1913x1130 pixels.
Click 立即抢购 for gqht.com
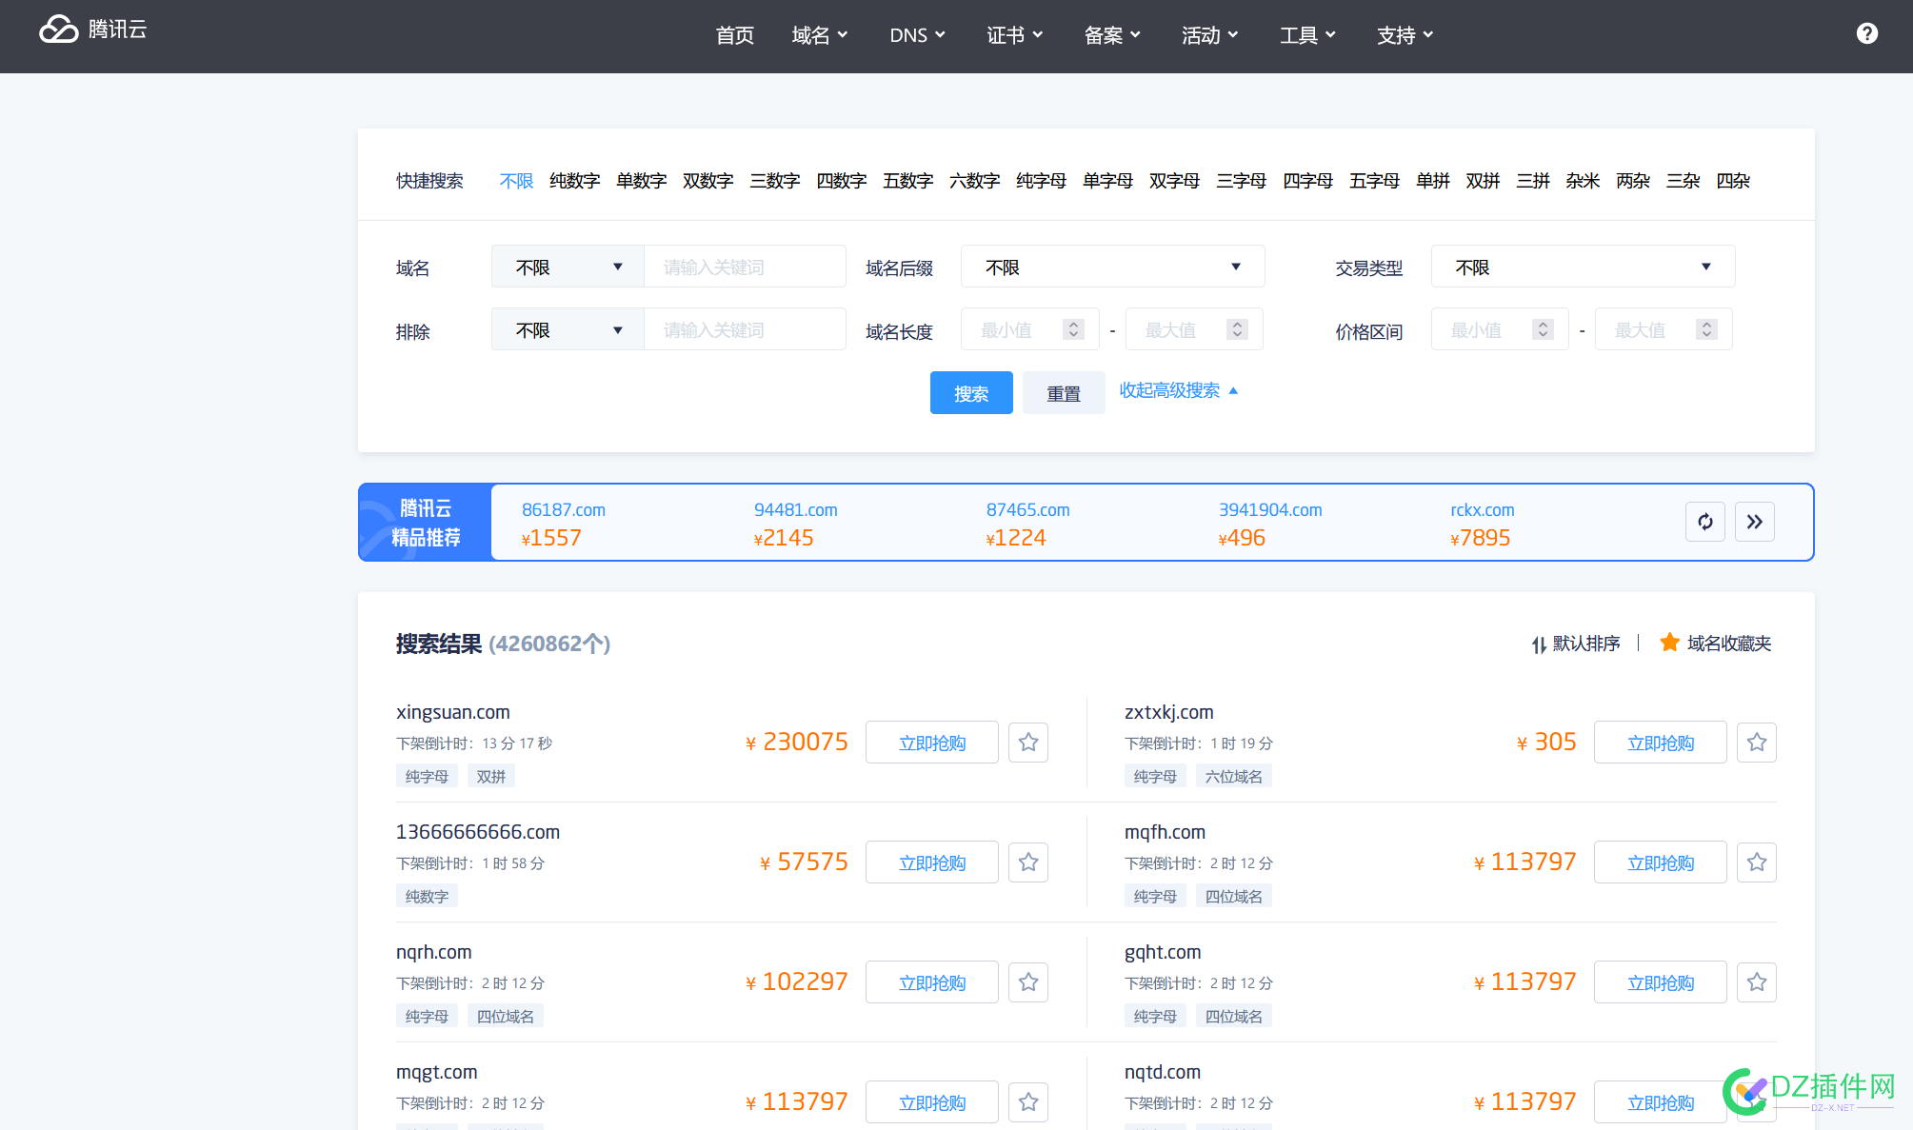pos(1661,982)
